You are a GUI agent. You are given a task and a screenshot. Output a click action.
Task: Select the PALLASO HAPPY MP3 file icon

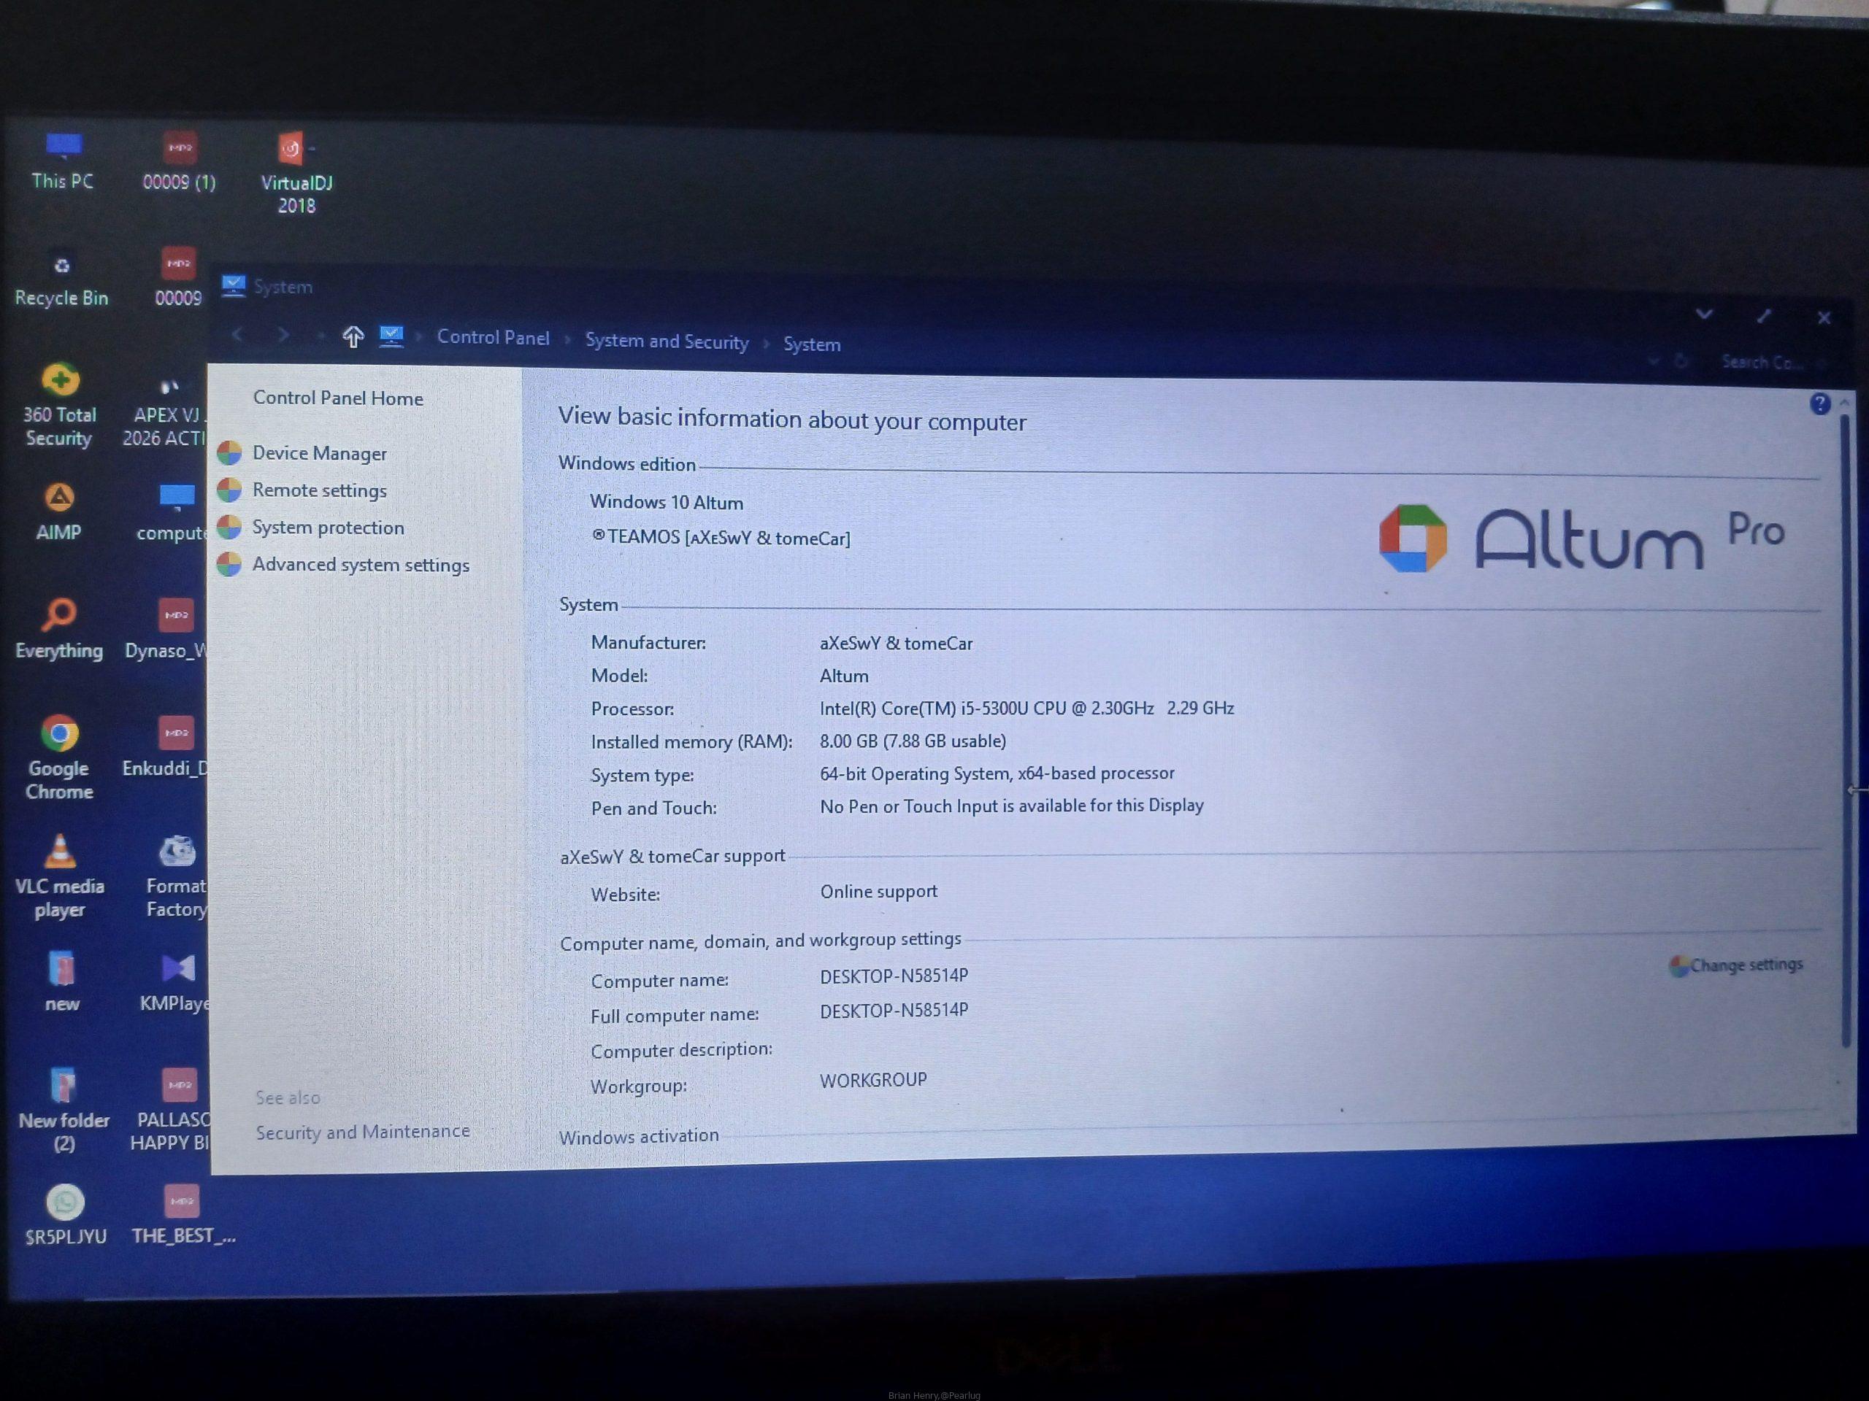[x=172, y=1110]
